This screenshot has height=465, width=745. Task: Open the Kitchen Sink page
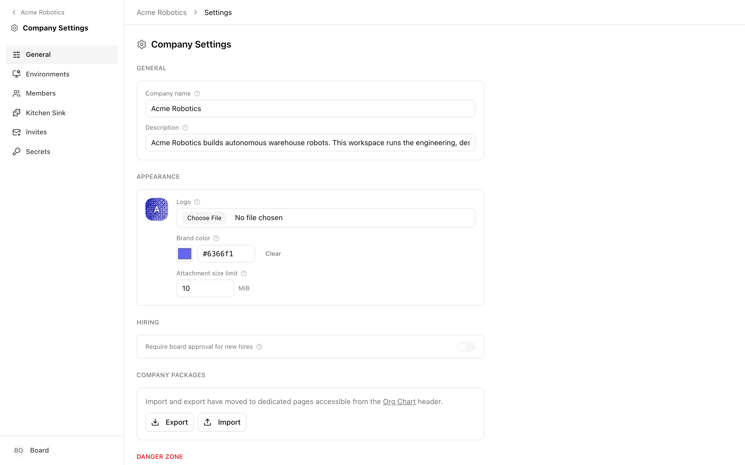click(x=62, y=113)
